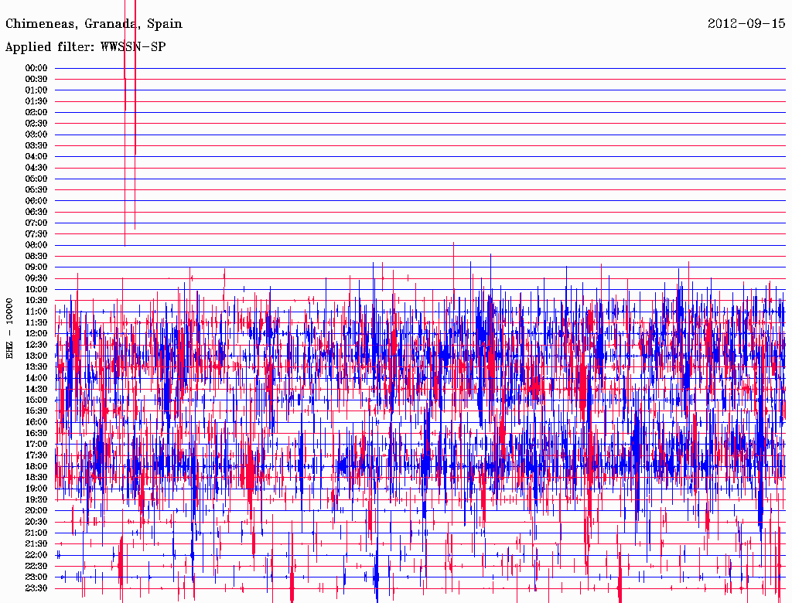Viewport: 792px width, 603px height.
Task: Select the 10:00 time label
Action: (x=36, y=289)
